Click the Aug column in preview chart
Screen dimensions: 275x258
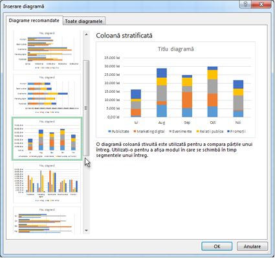[x=162, y=93]
